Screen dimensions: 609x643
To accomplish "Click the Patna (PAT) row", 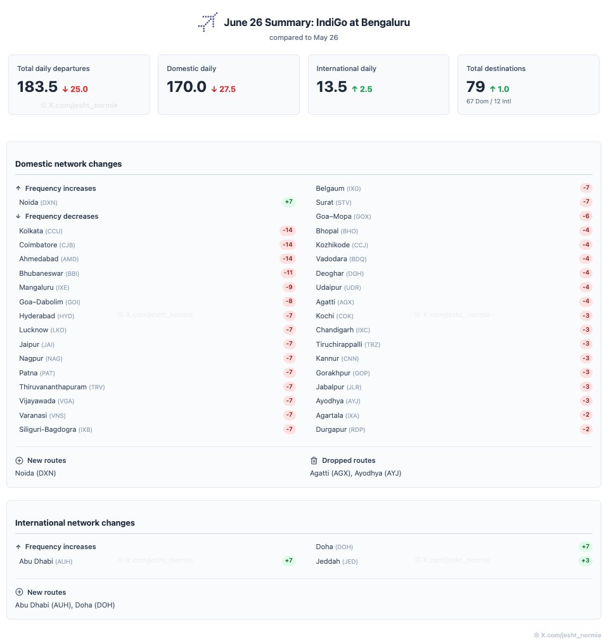I will tap(157, 373).
